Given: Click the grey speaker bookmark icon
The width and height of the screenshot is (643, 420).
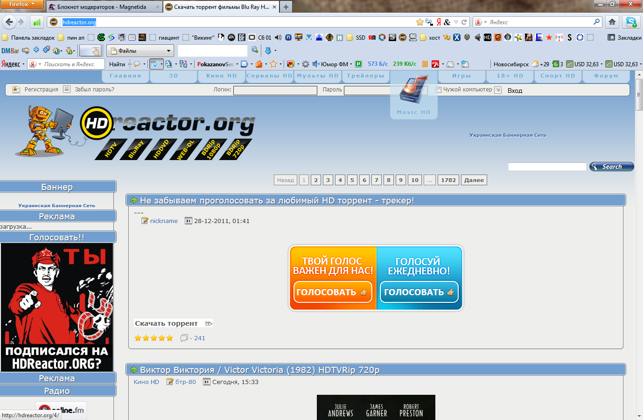Looking at the screenshot, I should point(477,37).
